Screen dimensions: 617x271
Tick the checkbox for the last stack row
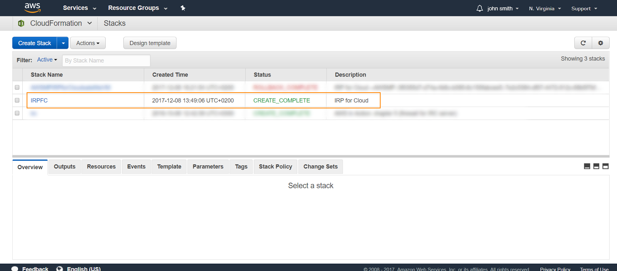tap(17, 113)
